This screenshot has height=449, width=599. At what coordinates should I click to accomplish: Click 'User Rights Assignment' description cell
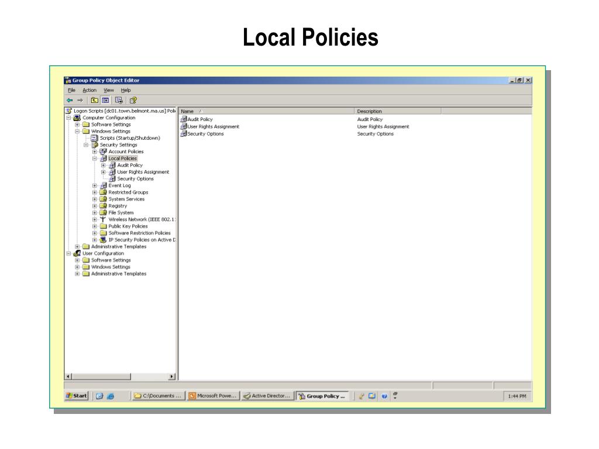(x=383, y=126)
